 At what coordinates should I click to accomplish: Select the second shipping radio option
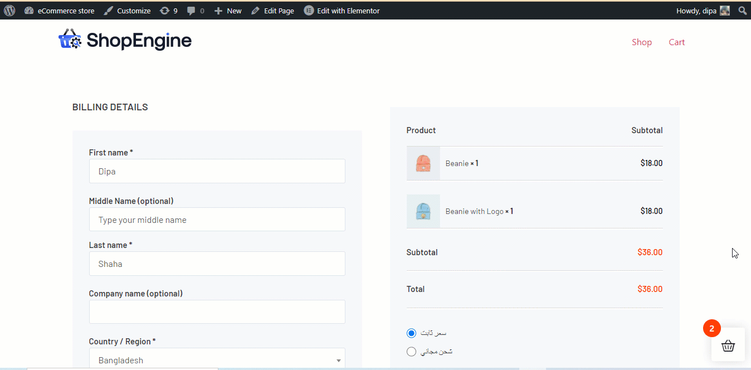[411, 352]
